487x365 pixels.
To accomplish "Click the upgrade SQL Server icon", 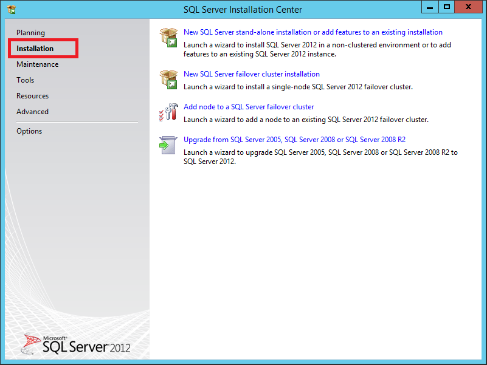I will (168, 145).
